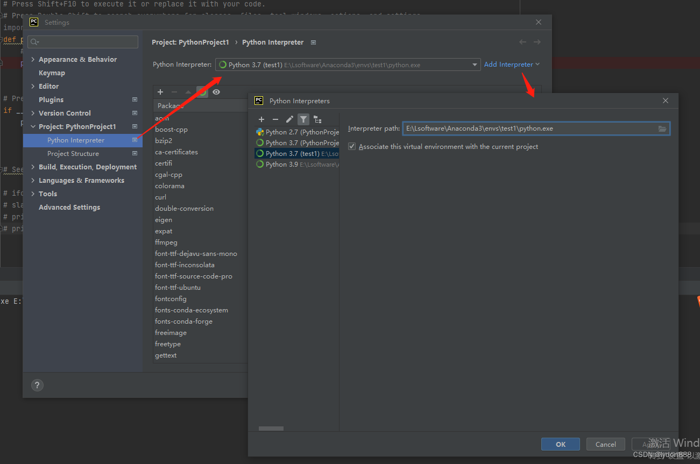Close the Python Interpreters dialog
The height and width of the screenshot is (464, 700).
(x=666, y=101)
